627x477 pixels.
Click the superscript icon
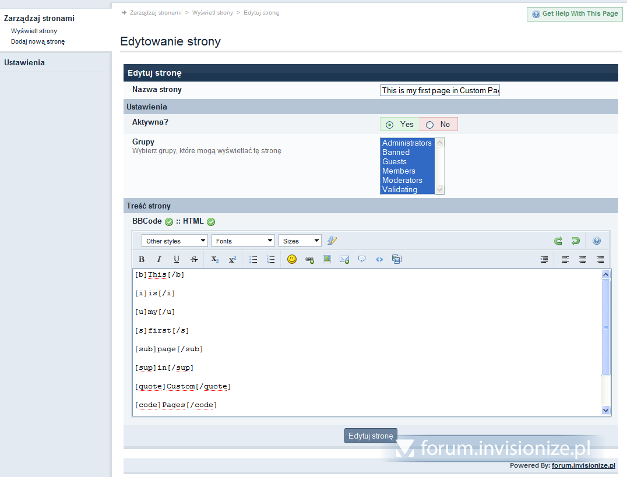[x=232, y=260]
